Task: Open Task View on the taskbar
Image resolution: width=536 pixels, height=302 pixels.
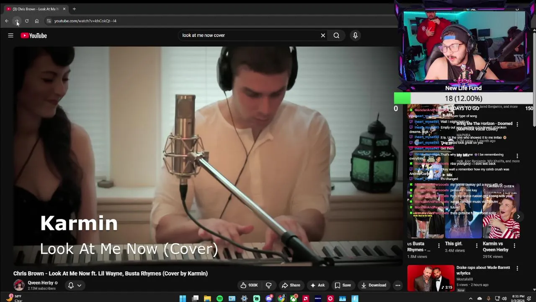Action: click(x=195, y=299)
